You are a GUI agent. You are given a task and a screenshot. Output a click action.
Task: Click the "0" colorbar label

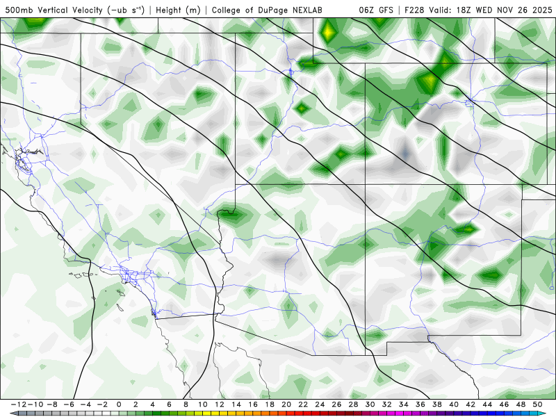point(119,404)
